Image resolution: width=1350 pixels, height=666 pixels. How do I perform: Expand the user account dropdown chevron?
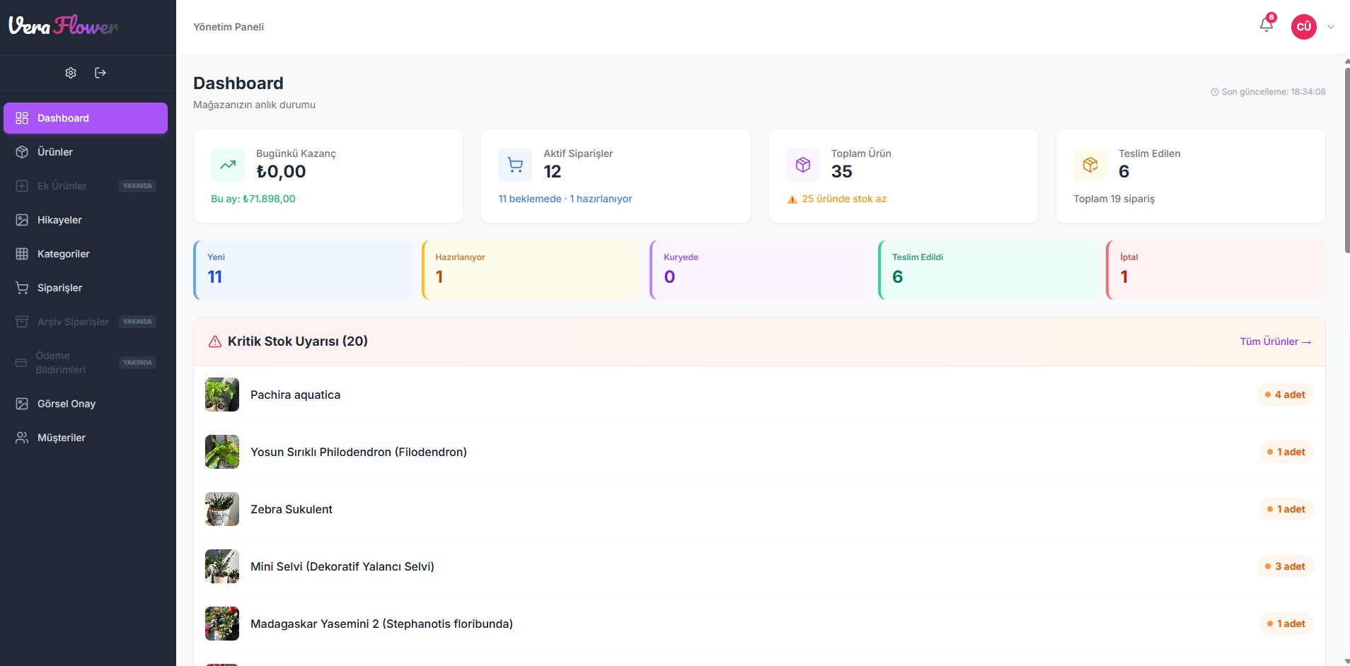pos(1331,27)
